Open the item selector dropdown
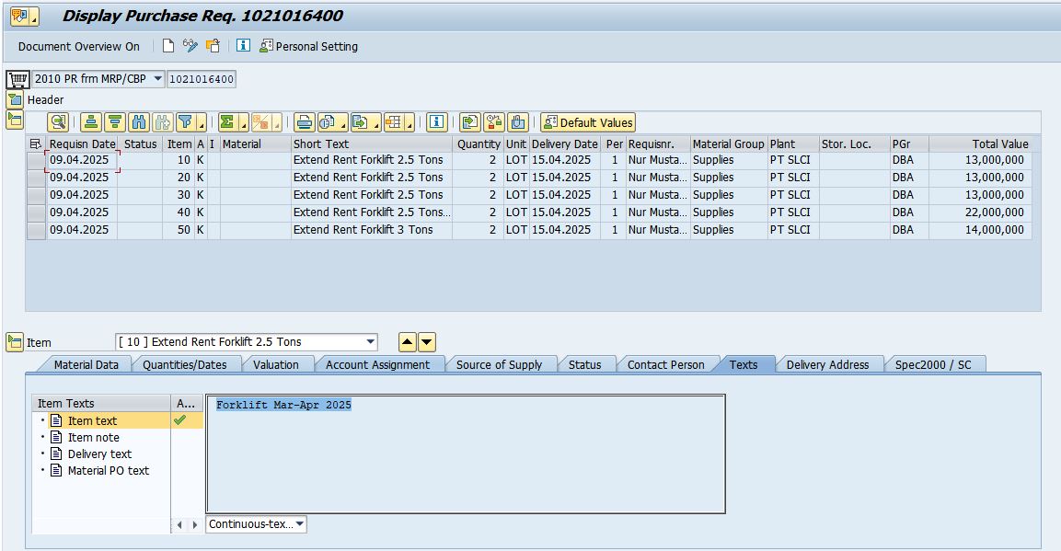This screenshot has height=551, width=1061. pyautogui.click(x=370, y=342)
